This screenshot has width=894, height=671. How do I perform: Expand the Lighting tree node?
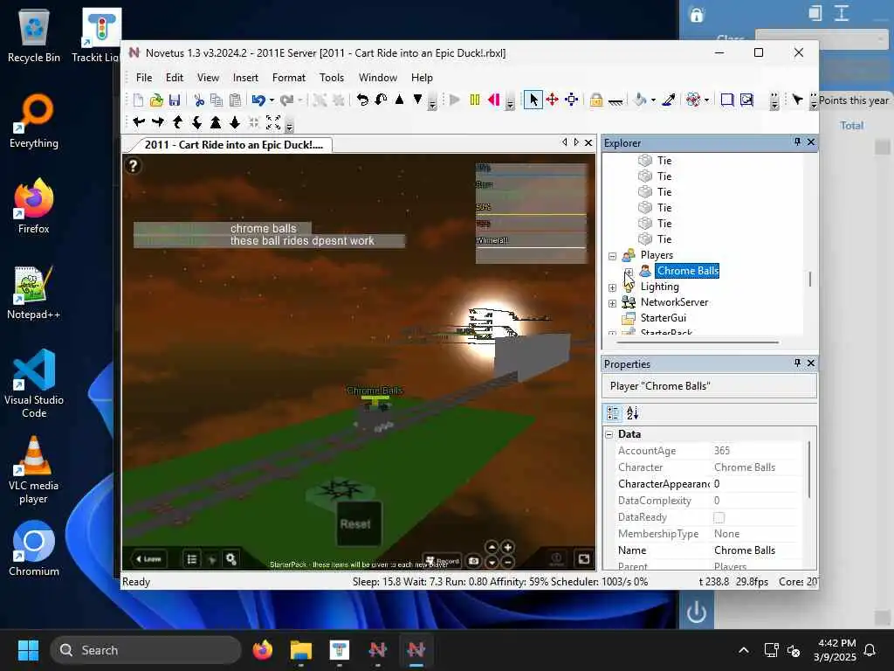(612, 287)
